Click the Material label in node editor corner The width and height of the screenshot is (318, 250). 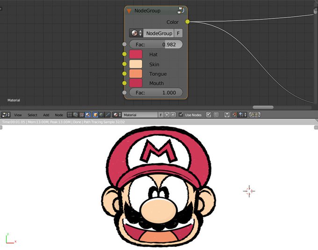tap(14, 100)
